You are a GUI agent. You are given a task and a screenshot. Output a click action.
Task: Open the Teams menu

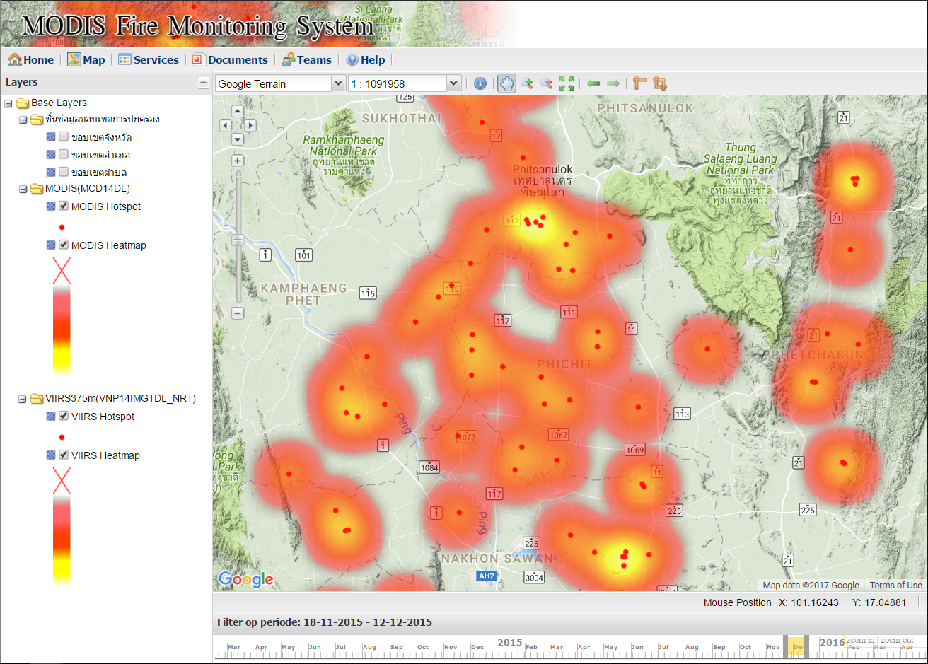[x=307, y=60]
